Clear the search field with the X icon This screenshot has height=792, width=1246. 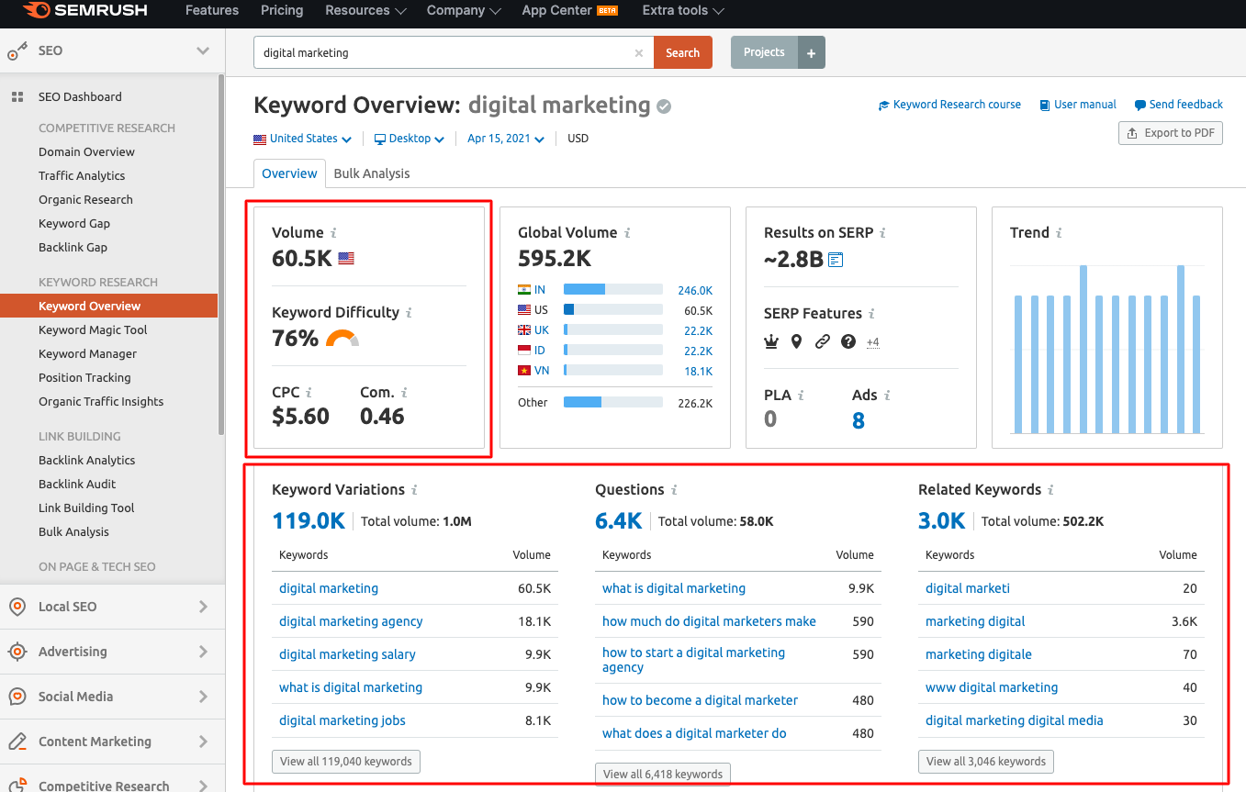tap(639, 53)
